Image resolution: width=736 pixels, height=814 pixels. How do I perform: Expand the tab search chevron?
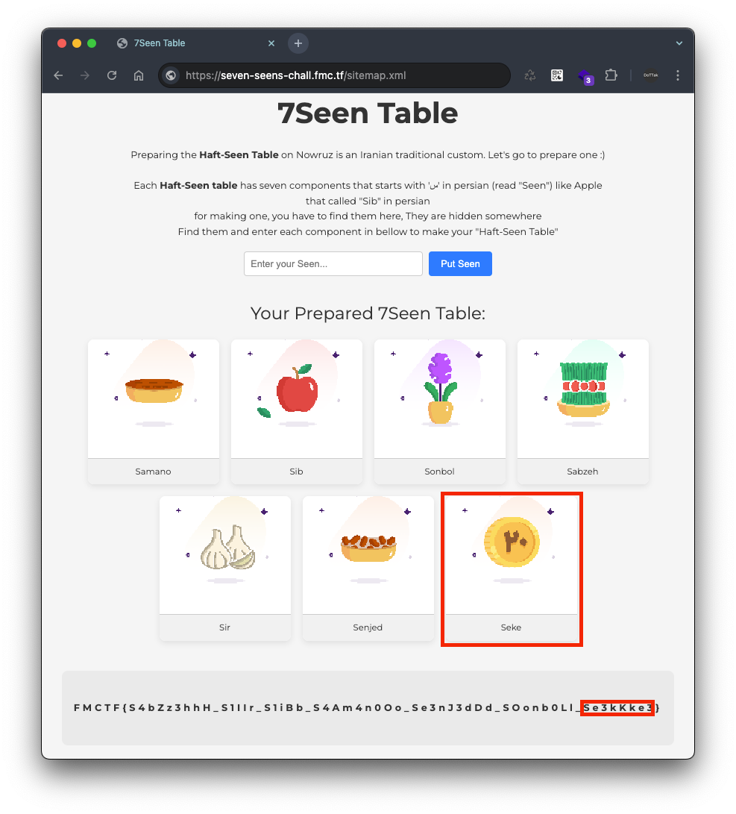point(679,43)
